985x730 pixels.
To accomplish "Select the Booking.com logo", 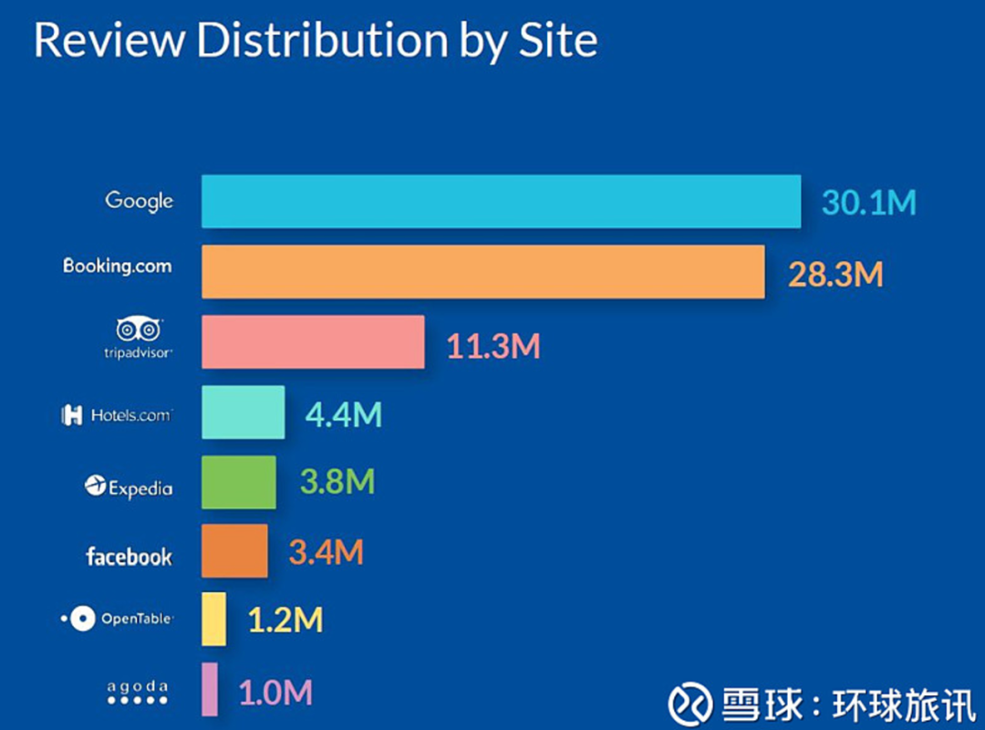I will 117,266.
